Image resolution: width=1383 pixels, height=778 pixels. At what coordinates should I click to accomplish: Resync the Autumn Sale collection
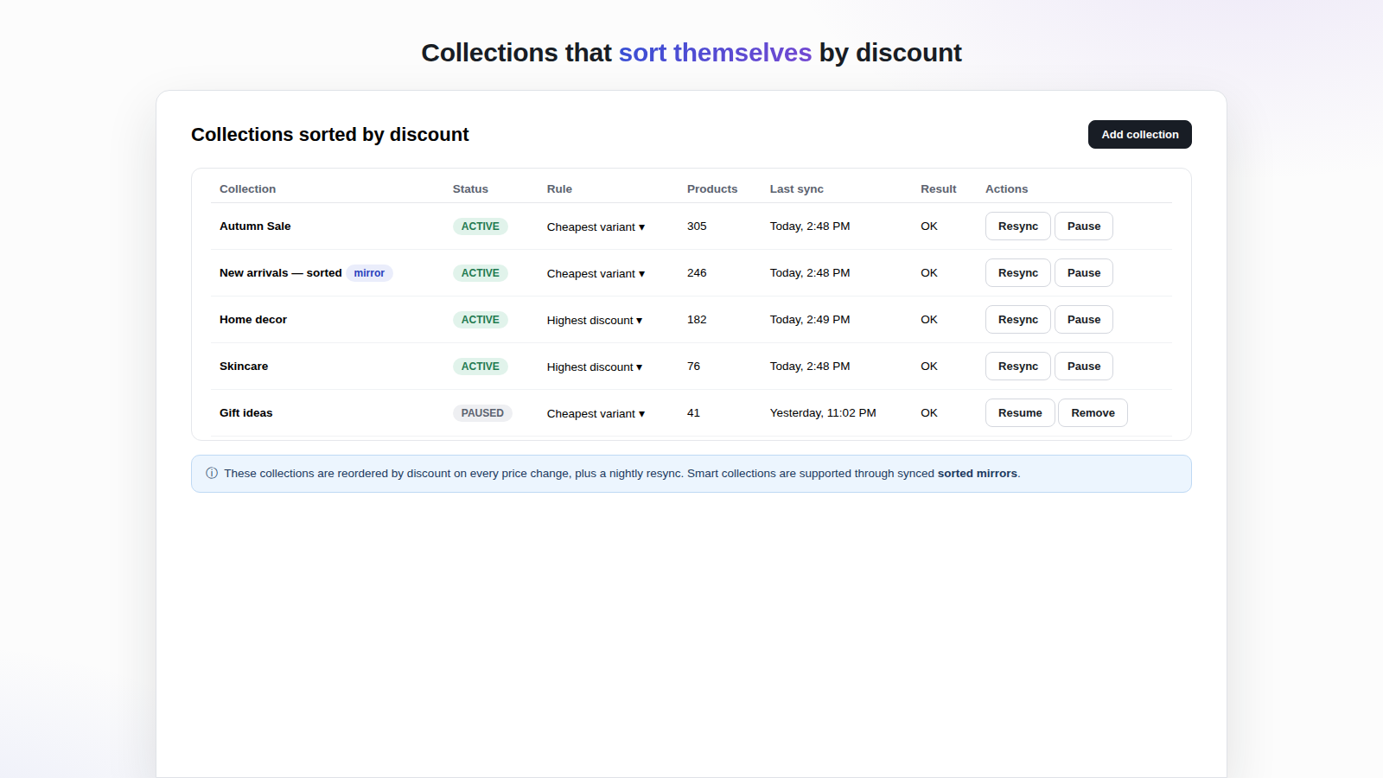click(1018, 226)
